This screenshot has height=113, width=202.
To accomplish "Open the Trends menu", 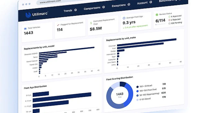I will pyautogui.click(x=68, y=11).
